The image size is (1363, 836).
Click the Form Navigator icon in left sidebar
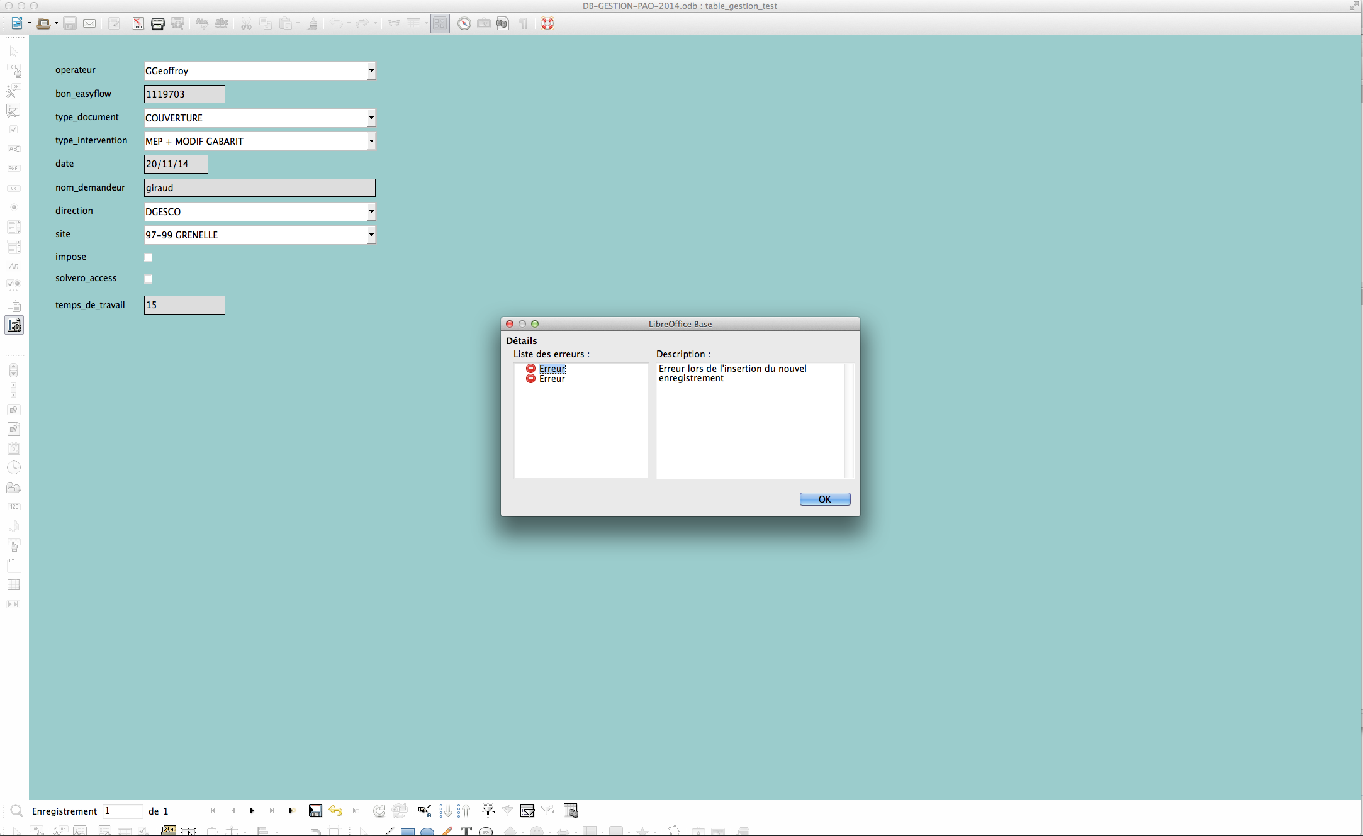coord(14,325)
